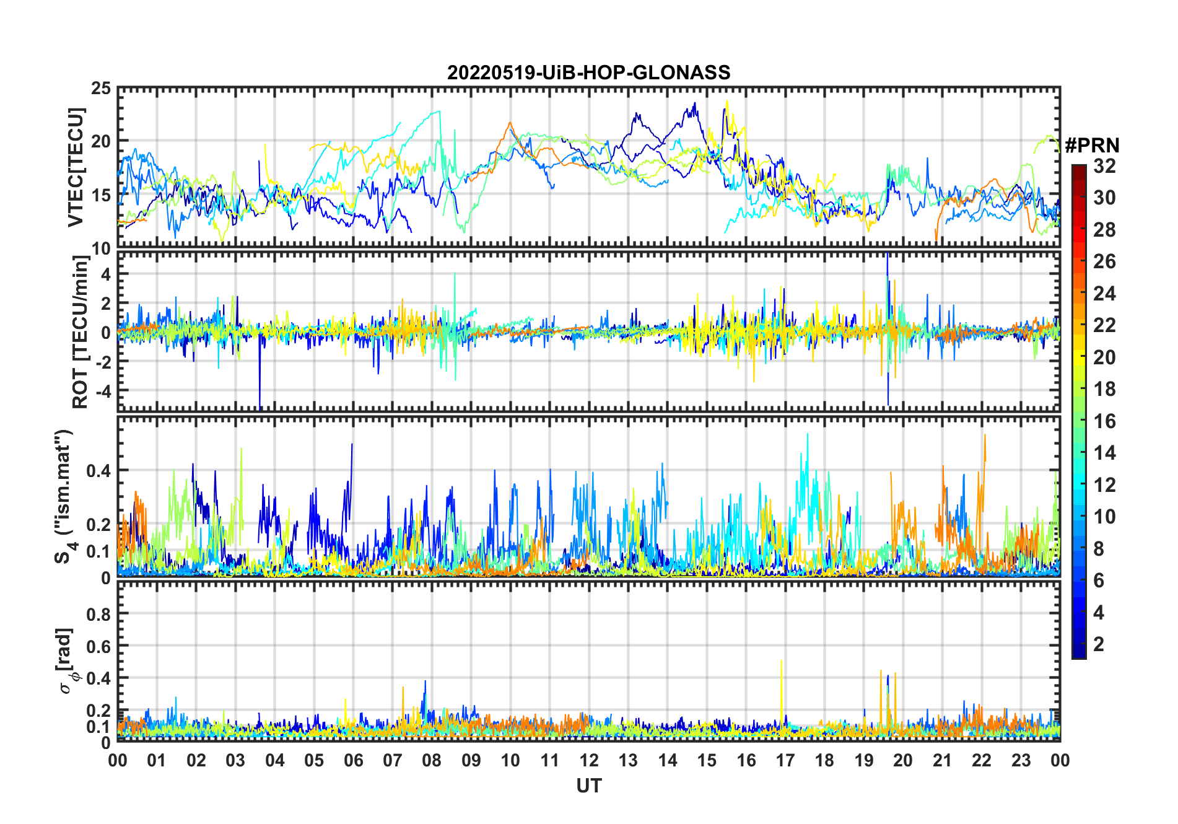Click sigma-phi panel y-tick label 0.6
This screenshot has height=824, width=1178.
[x=99, y=646]
